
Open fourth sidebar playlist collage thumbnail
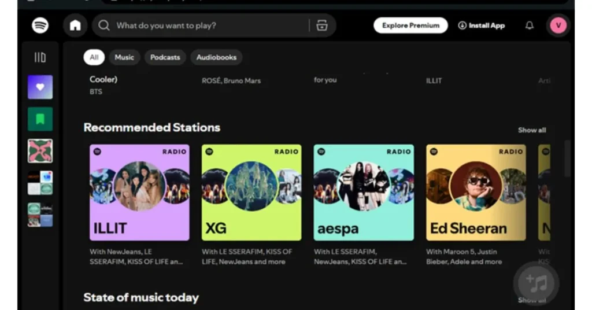[x=40, y=183]
